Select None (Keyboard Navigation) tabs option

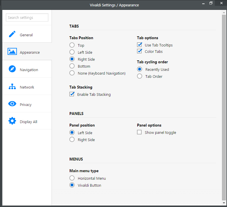coord(72,73)
